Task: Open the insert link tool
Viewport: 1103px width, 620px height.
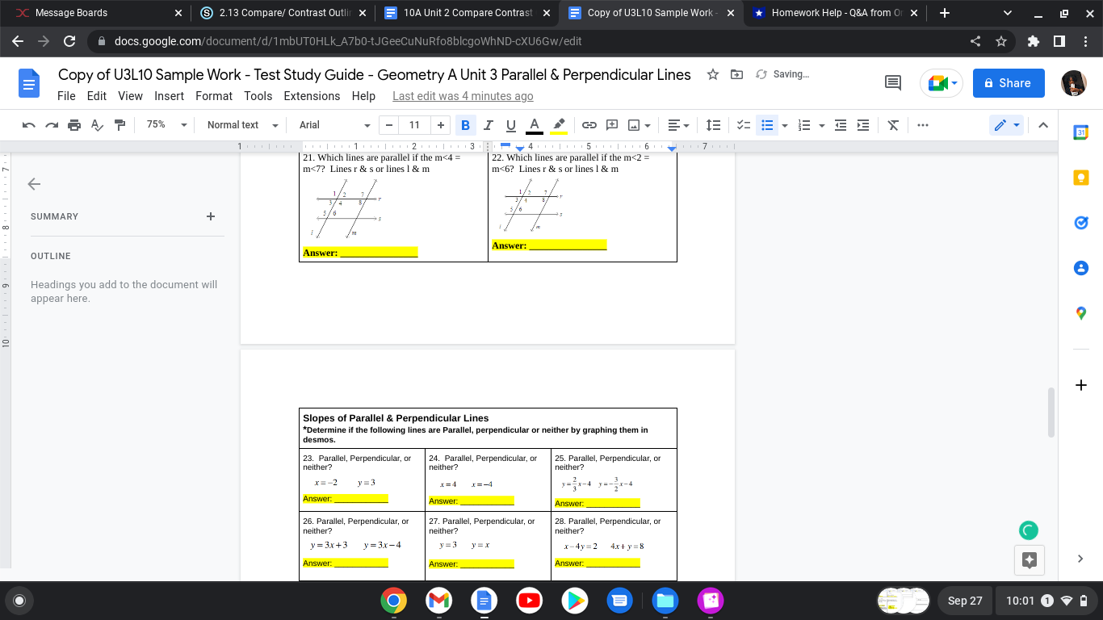Action: coord(589,124)
